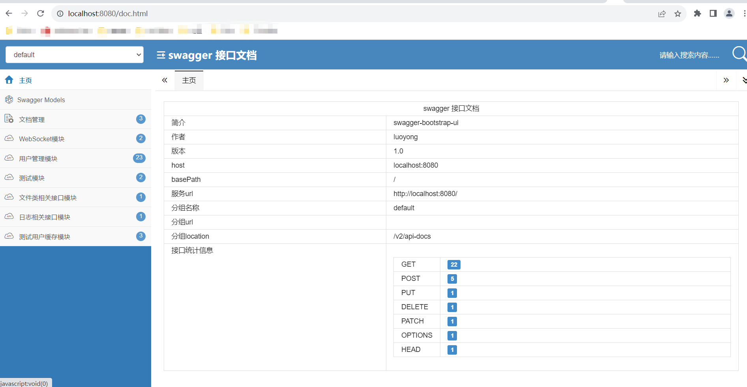Screen dimensions: 747x387
Task: Click the swagger 接口文档 table heading
Action: (x=451, y=108)
